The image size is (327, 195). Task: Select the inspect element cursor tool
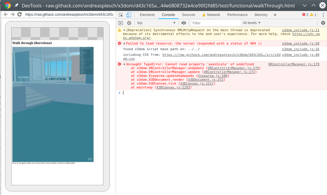pos(120,15)
